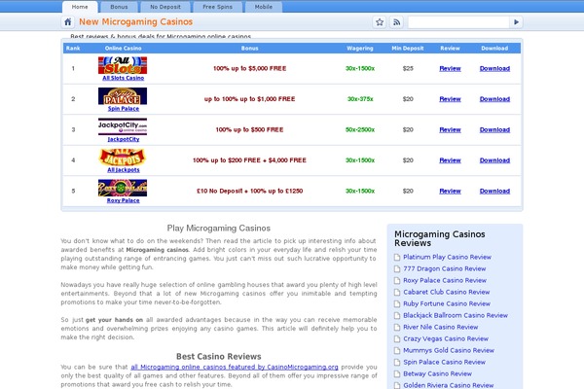The height and width of the screenshot is (389, 584).
Task: Click the bookmark star icon
Action: pos(380,22)
